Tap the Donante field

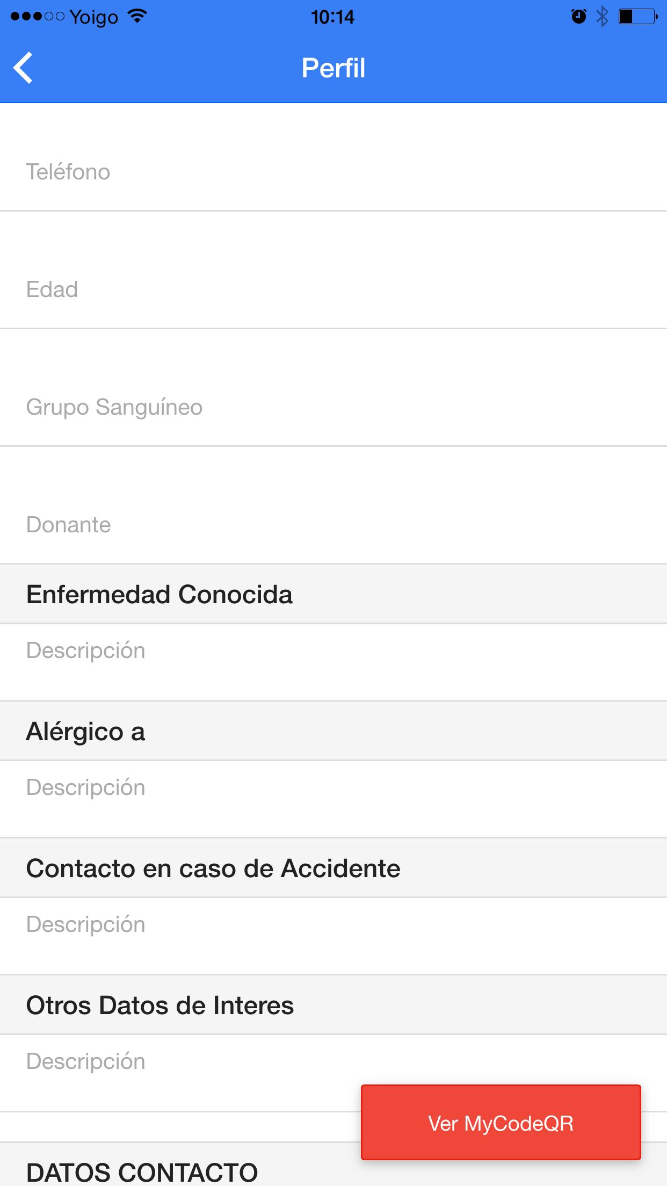click(x=333, y=525)
